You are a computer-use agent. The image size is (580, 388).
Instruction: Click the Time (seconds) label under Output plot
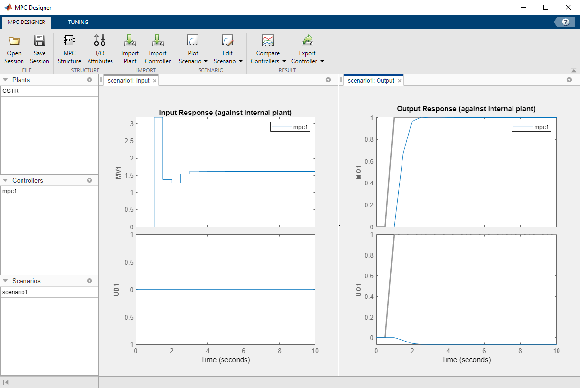pyautogui.click(x=466, y=360)
